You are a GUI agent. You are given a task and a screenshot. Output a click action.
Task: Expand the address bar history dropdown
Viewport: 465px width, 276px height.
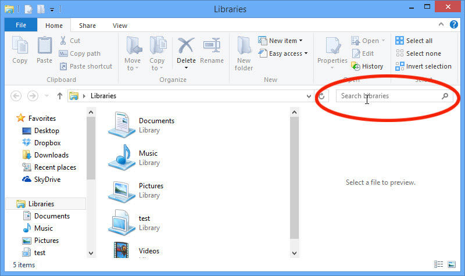click(x=309, y=96)
